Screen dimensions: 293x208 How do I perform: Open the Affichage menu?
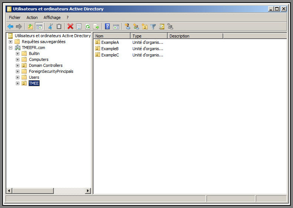pos(52,17)
